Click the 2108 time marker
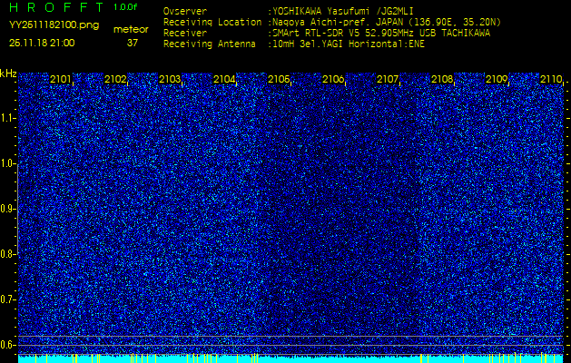 (442, 79)
